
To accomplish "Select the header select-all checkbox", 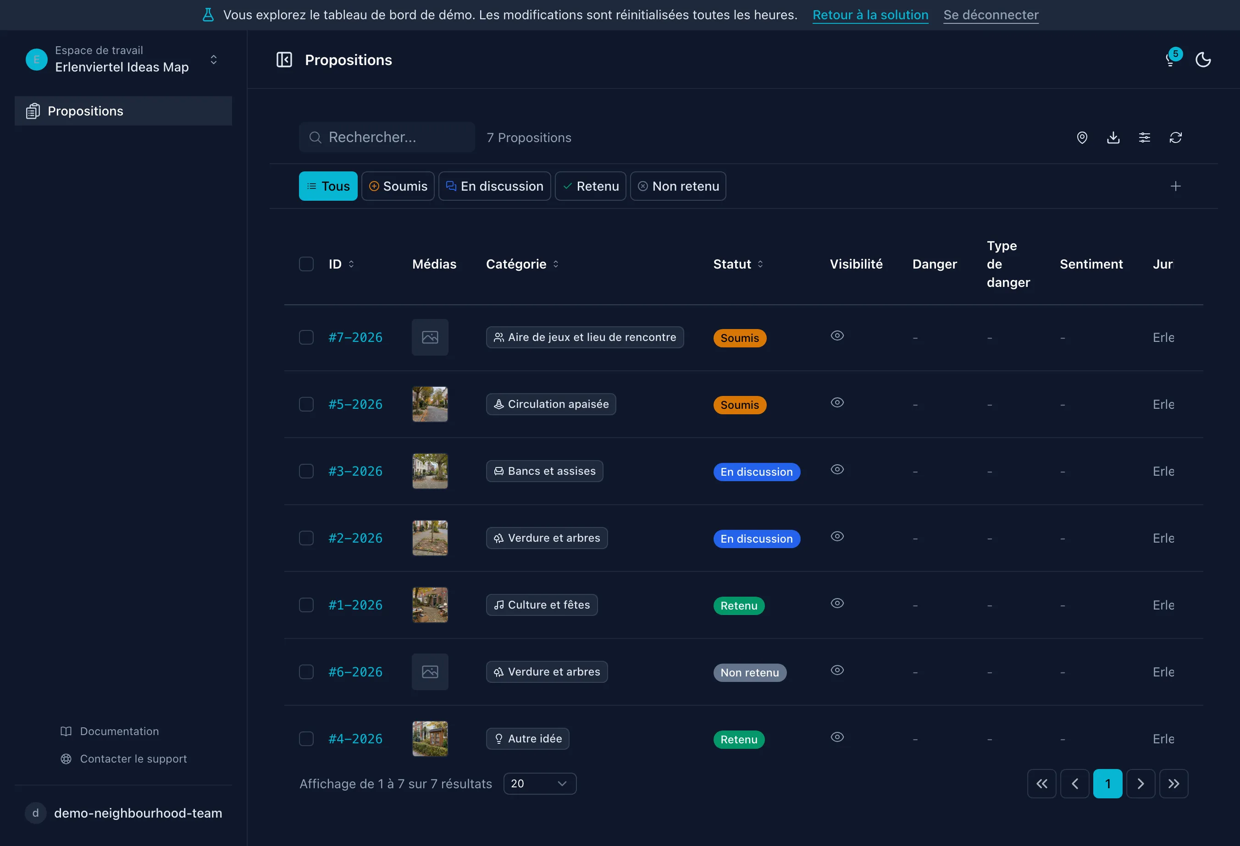I will point(306,264).
